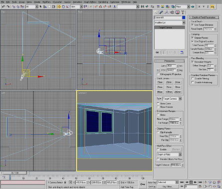Click the Go to End playback icon
Viewport: 222px width, 189px height.
pyautogui.click(x=201, y=183)
